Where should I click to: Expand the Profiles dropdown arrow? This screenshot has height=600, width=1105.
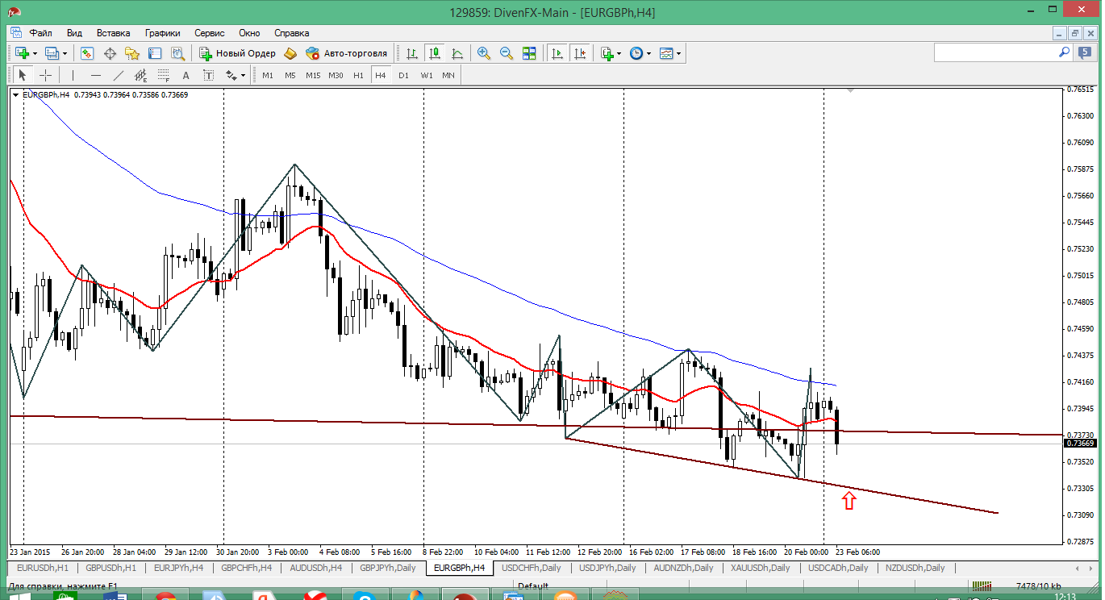click(x=65, y=53)
